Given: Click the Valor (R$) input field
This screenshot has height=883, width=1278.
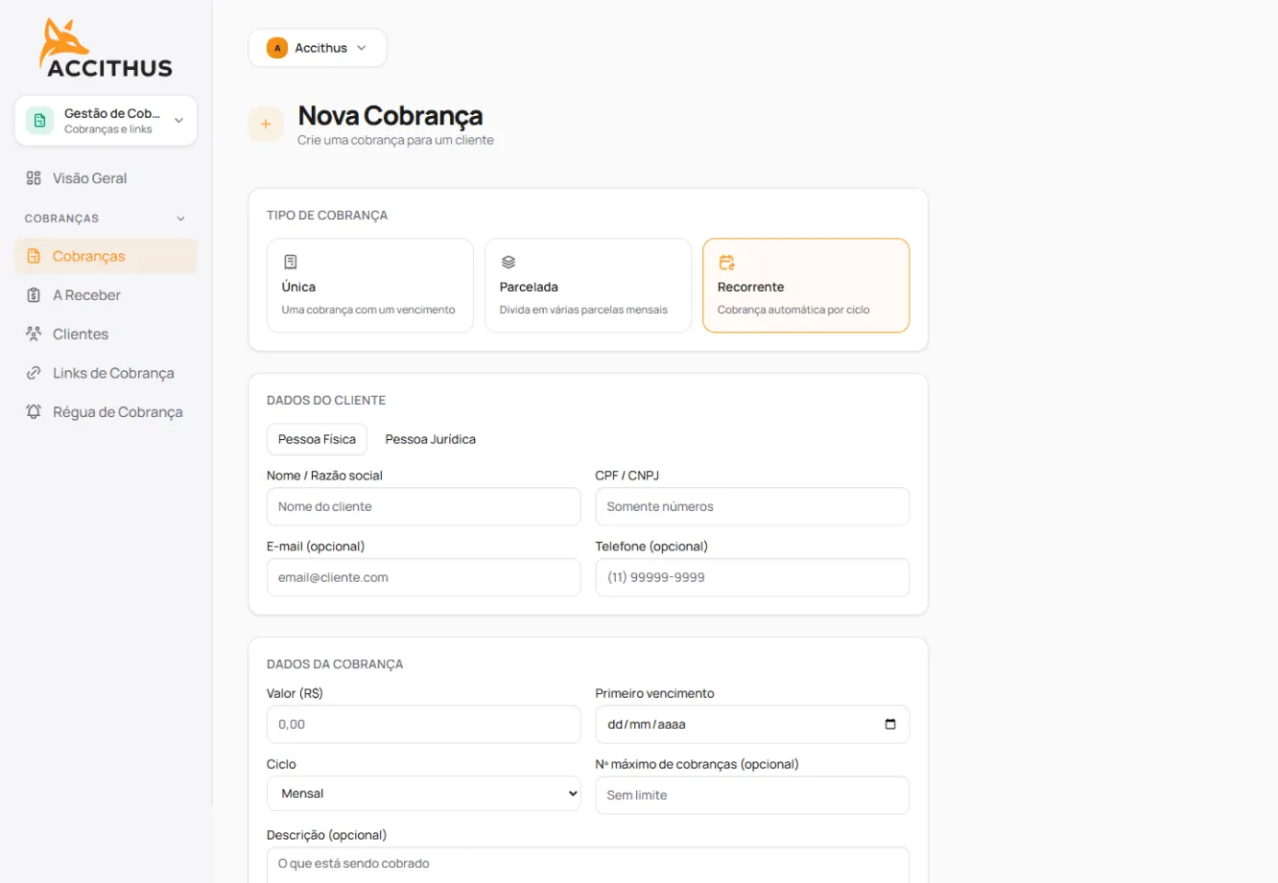Looking at the screenshot, I should (x=424, y=724).
